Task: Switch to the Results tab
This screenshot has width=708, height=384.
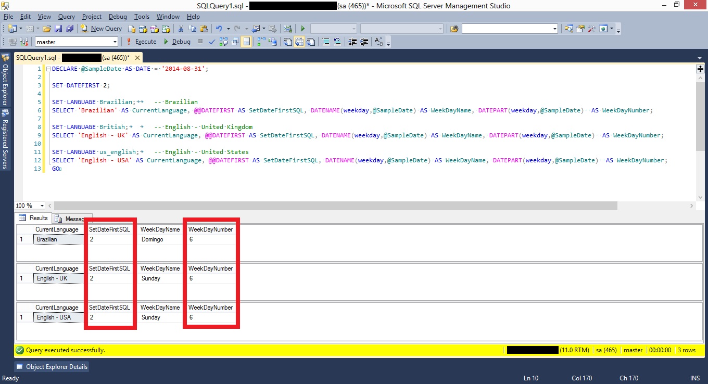Action: click(x=33, y=218)
